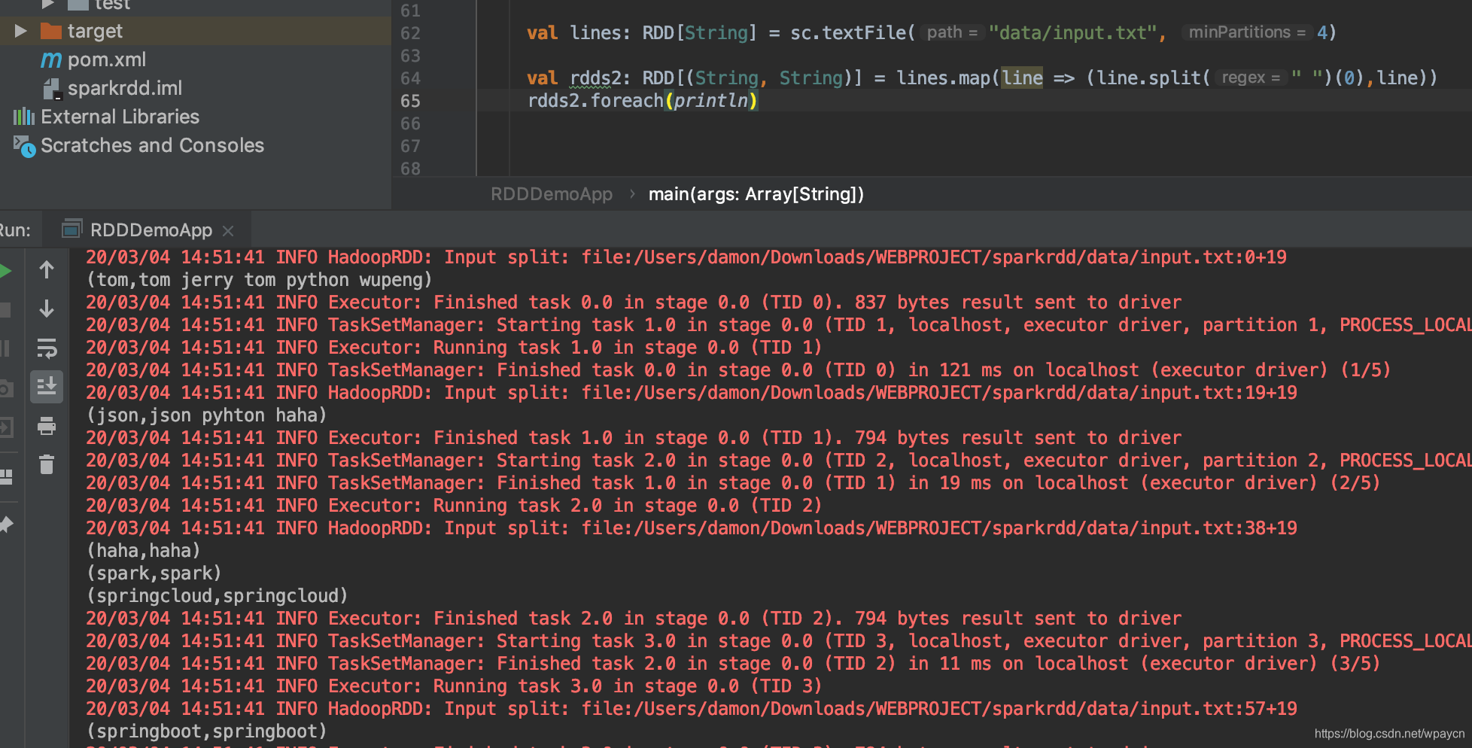1472x748 pixels.
Task: Close the RDDDemoApp run tab
Action: (228, 231)
